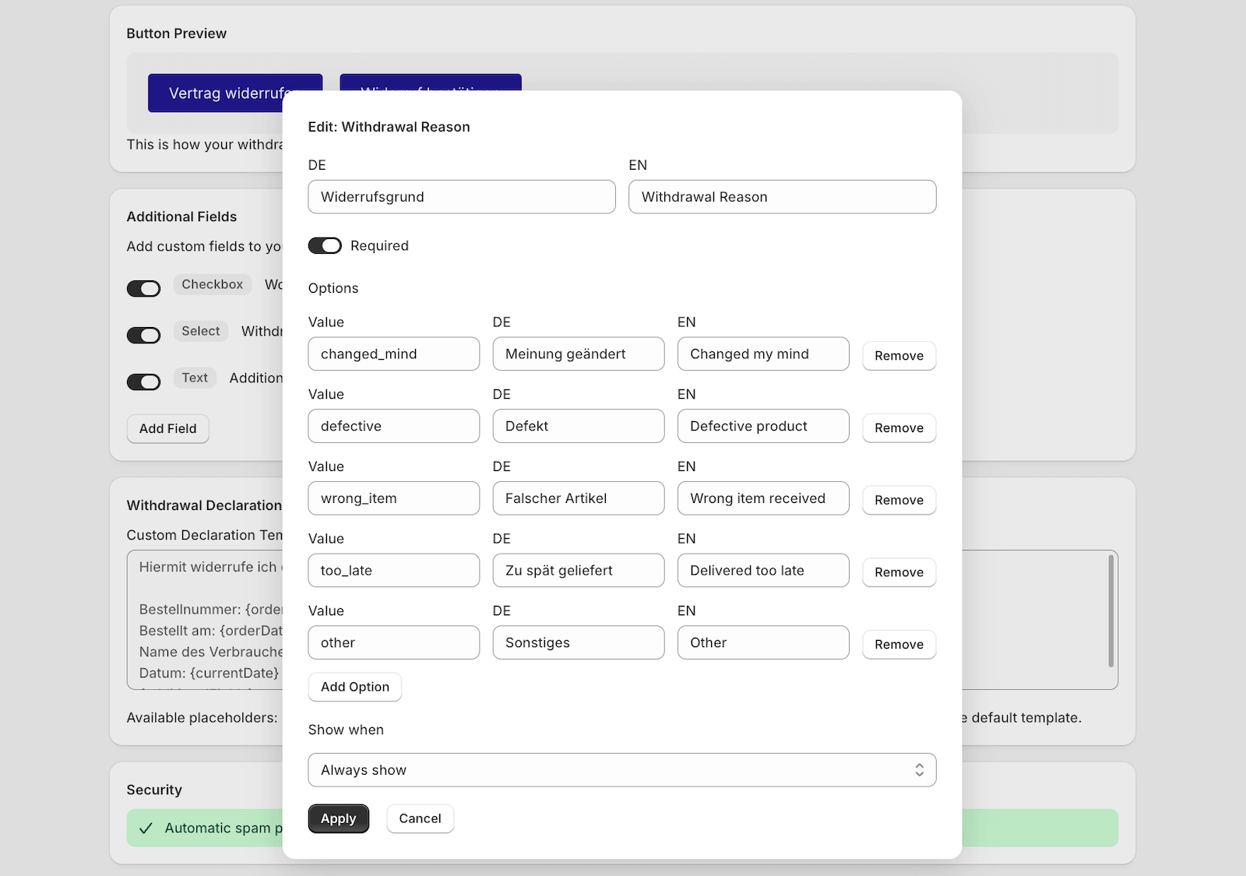Click the declaration template scrollbar

[x=1110, y=611]
